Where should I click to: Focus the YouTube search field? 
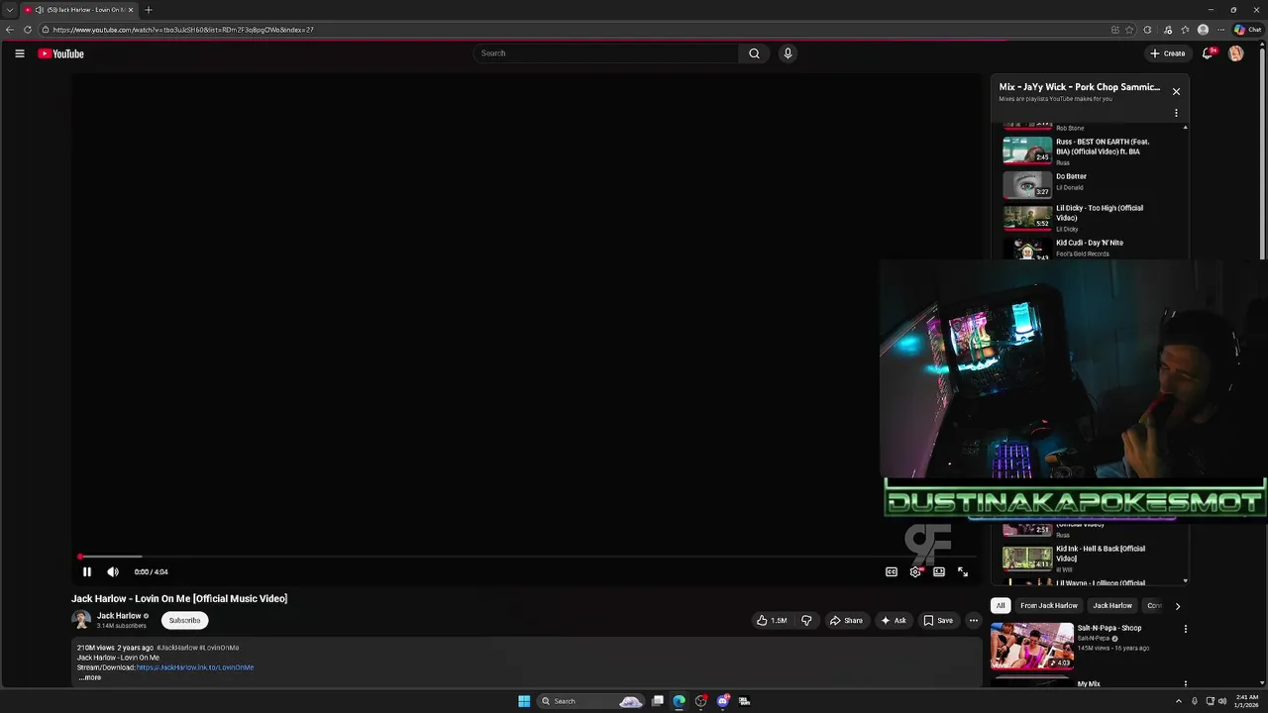tap(606, 53)
